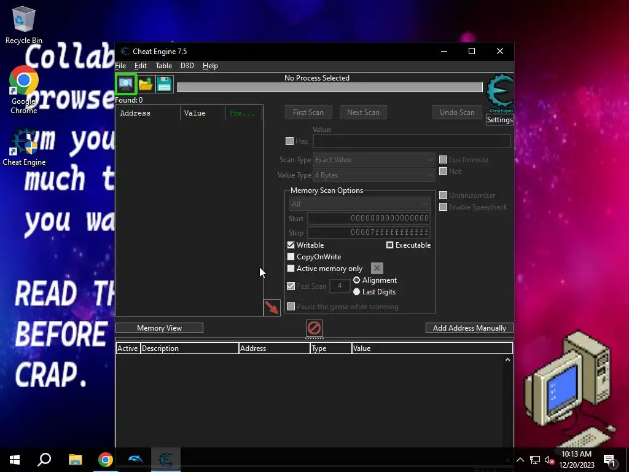The image size is (629, 472).
Task: Open the Edit menu
Action: click(141, 66)
